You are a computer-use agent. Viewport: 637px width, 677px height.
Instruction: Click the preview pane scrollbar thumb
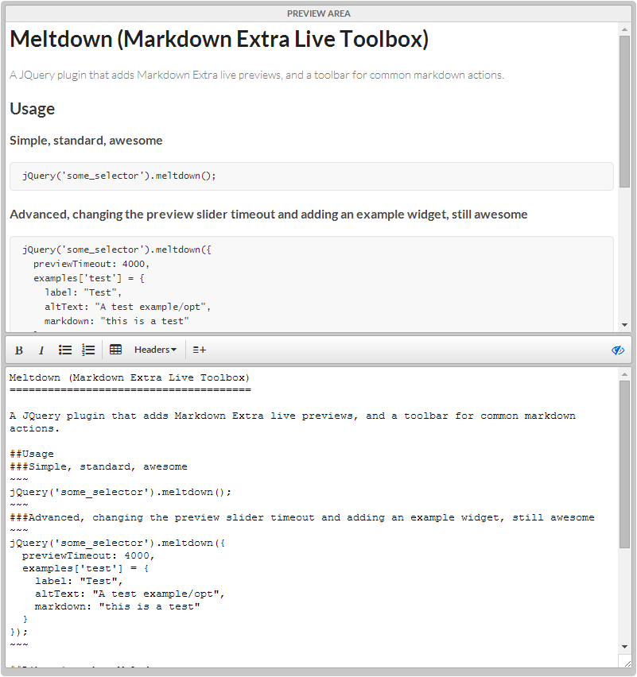(x=624, y=111)
